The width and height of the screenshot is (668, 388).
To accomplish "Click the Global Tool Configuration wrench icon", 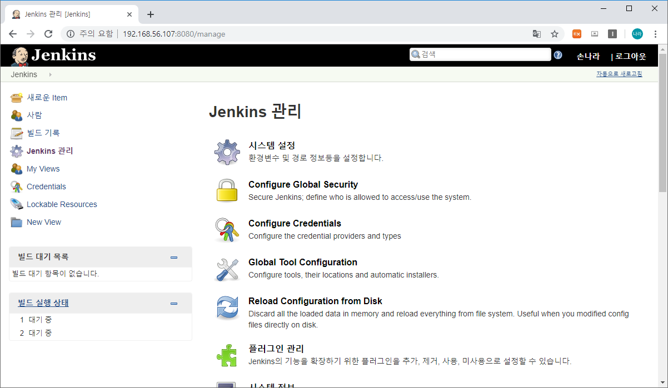I will click(227, 269).
